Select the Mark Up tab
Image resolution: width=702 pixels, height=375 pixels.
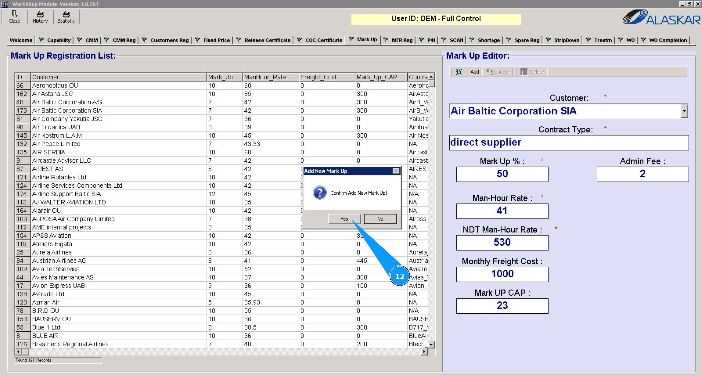tap(363, 40)
